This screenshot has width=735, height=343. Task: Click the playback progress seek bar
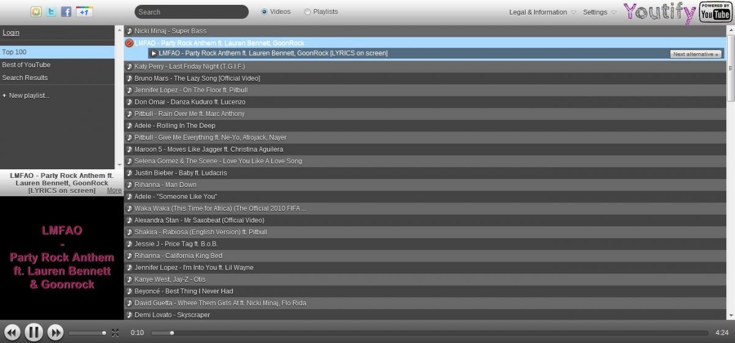pos(430,333)
